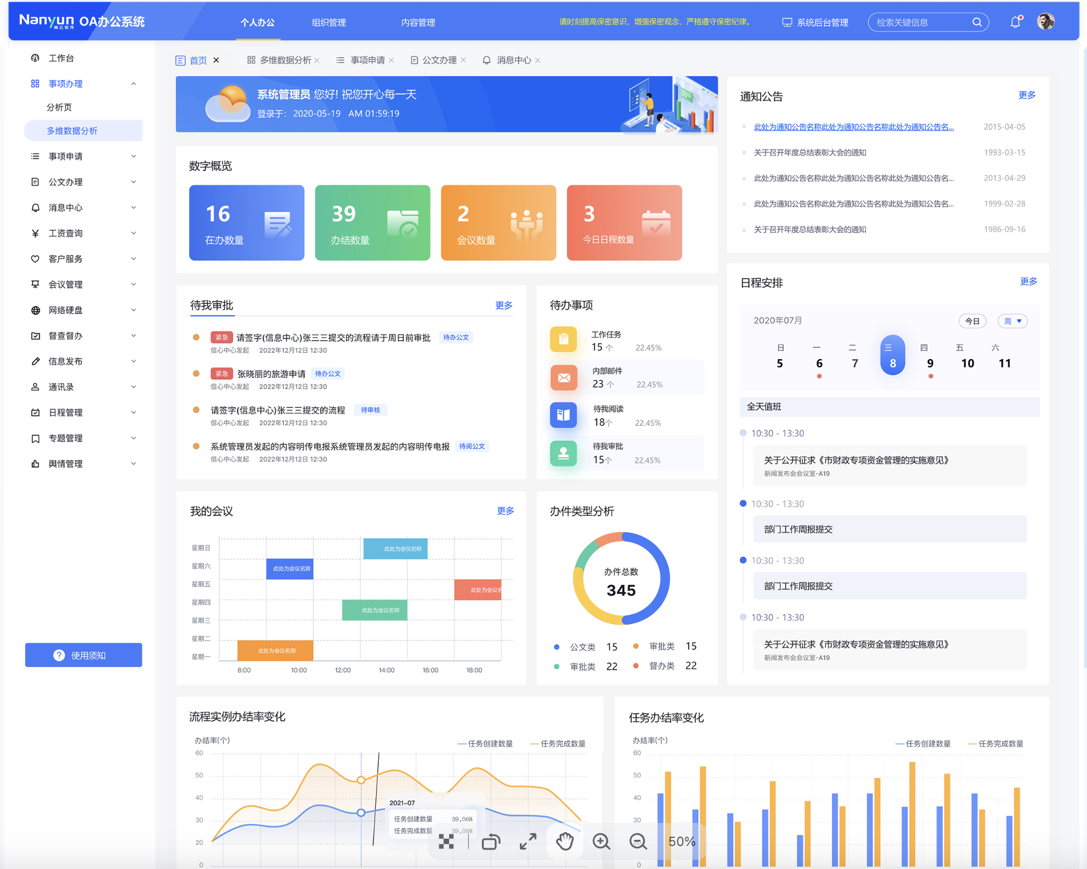Click 更多 in 待我审批 panel
Viewport: 1087px width, 869px height.
(x=504, y=305)
